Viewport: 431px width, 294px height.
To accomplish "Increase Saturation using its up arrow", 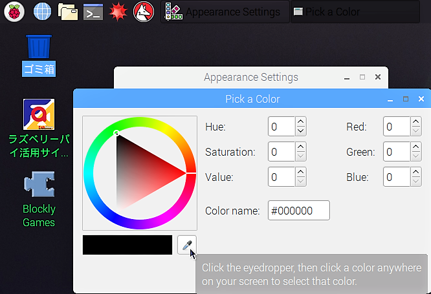I will (301, 147).
